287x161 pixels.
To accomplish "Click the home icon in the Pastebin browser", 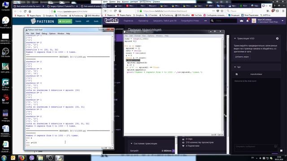I will (30, 11).
